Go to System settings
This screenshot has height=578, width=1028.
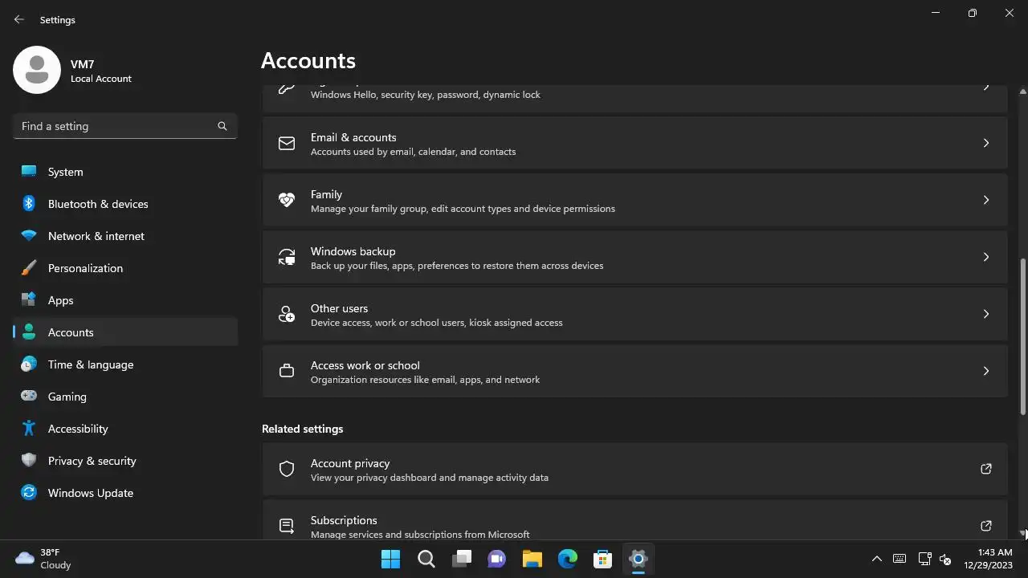click(x=125, y=172)
